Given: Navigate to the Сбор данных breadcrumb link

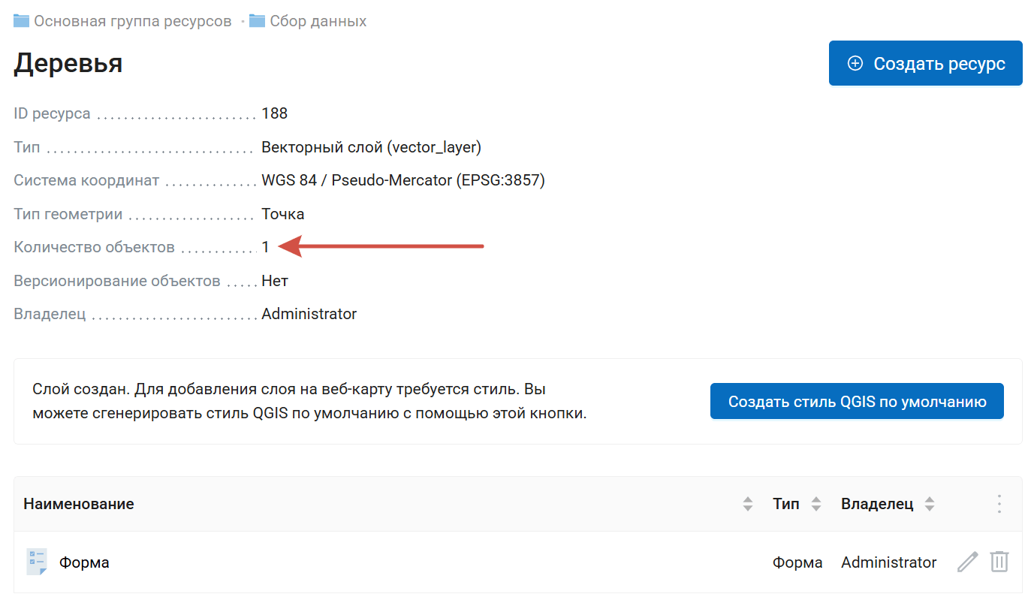Looking at the screenshot, I should [x=318, y=21].
